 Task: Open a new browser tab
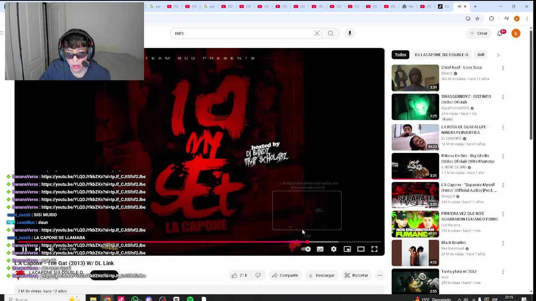point(475,6)
